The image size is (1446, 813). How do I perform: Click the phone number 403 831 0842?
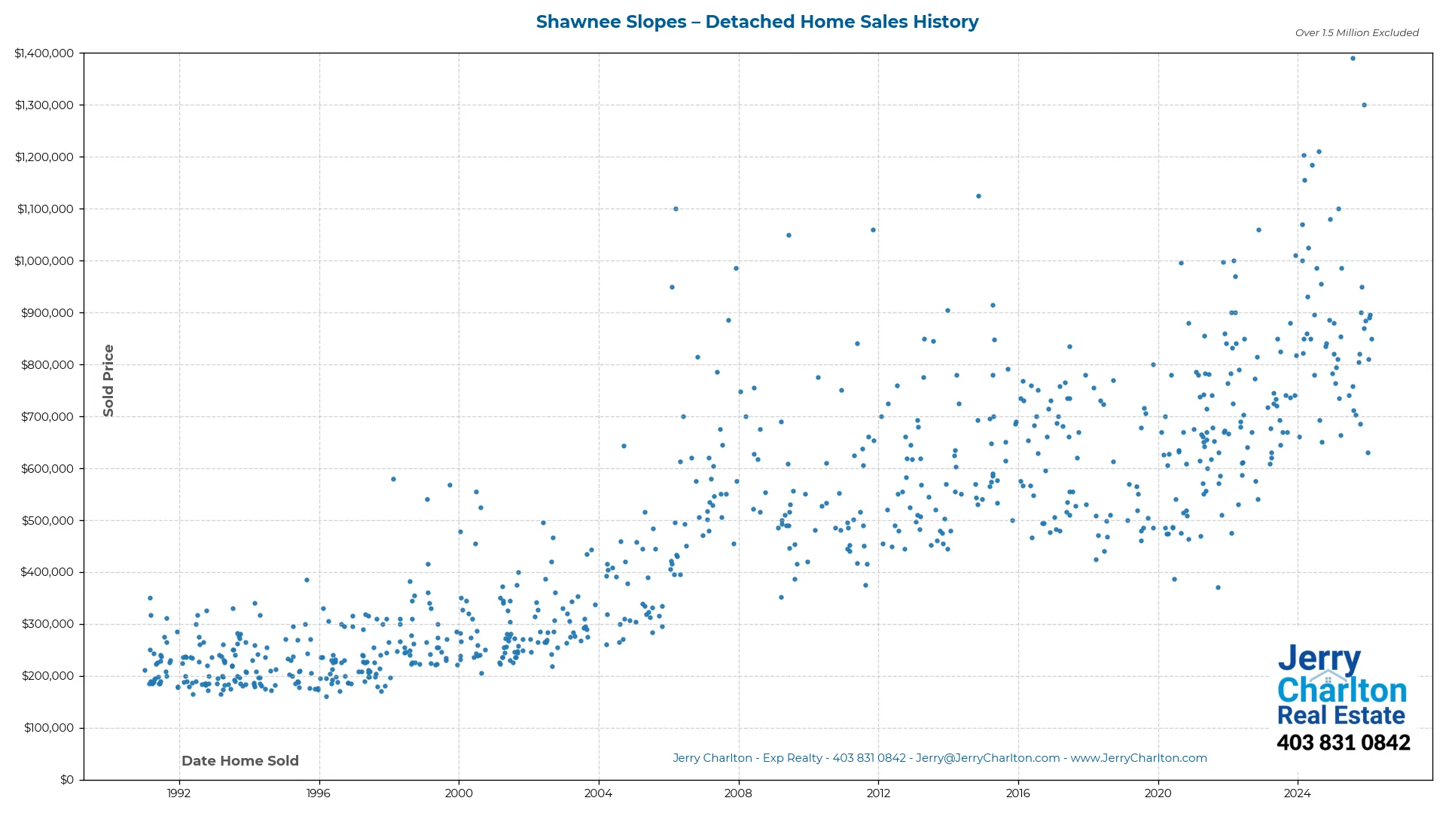[1344, 742]
